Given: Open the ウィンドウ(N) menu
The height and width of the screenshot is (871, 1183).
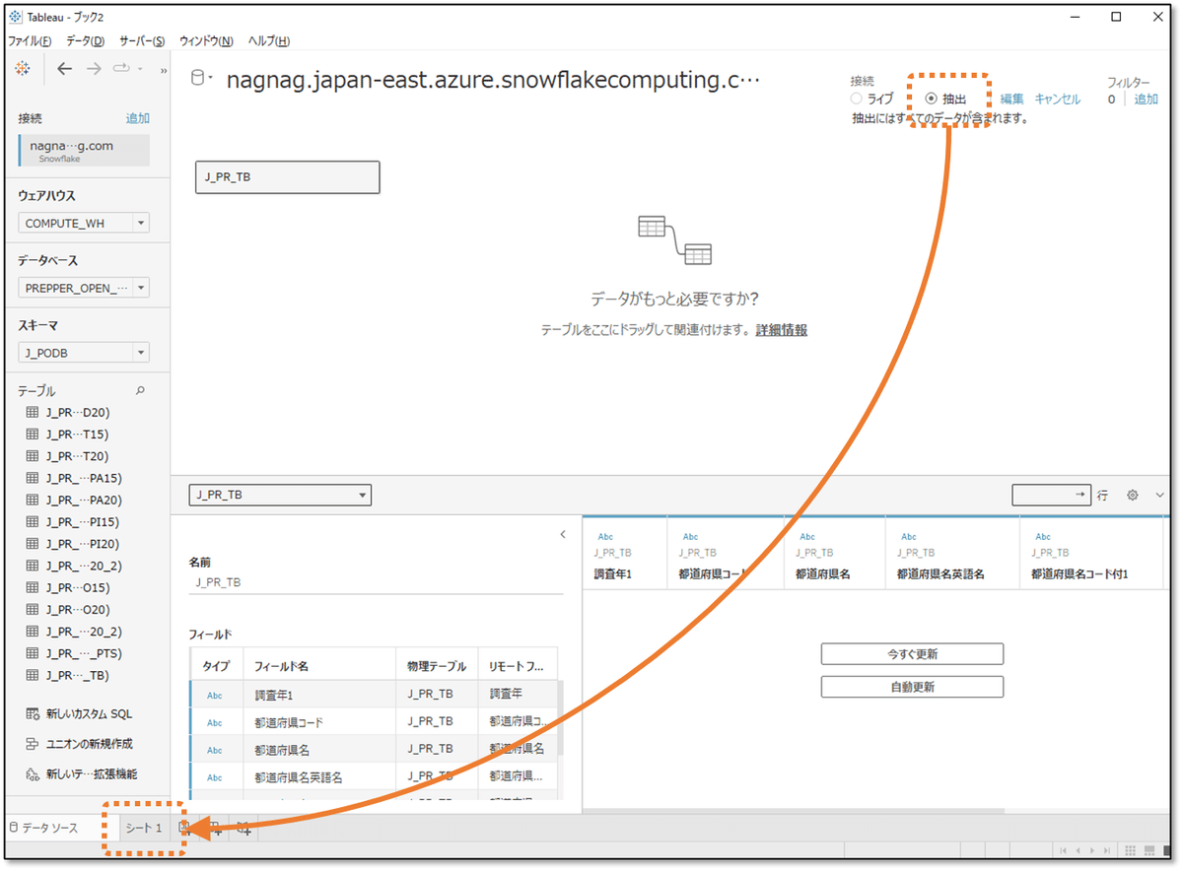Looking at the screenshot, I should click(206, 41).
